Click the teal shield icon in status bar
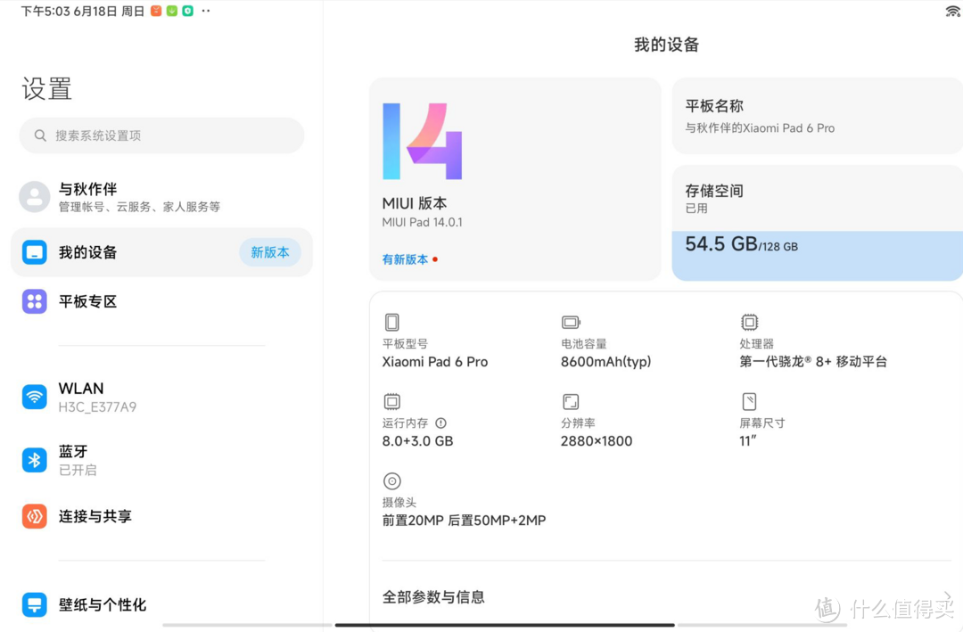This screenshot has height=632, width=963. click(188, 11)
